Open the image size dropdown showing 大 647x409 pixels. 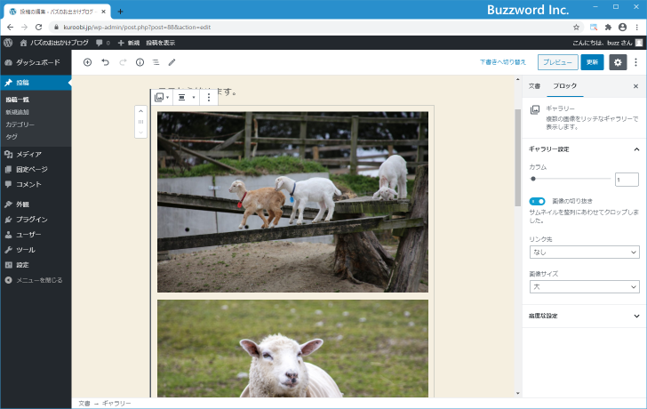pos(584,286)
